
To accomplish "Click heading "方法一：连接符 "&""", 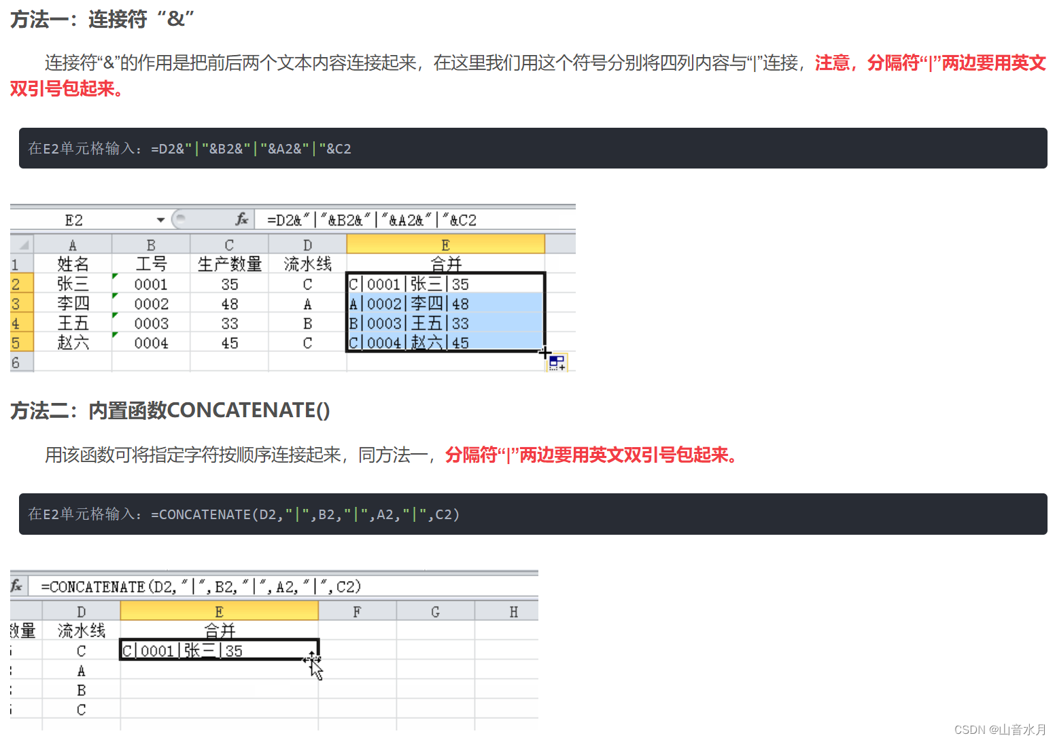I will 102,19.
